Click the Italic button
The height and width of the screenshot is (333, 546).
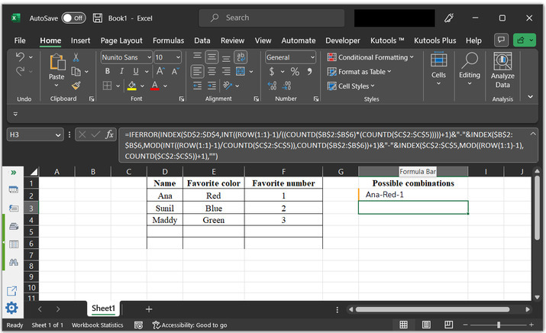coord(121,72)
